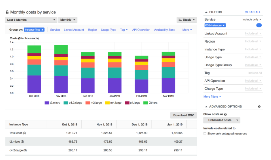Viewport: 271px width, 160px height.
Task: Click the t2.micro purple legend swatch
Action: pos(47,103)
